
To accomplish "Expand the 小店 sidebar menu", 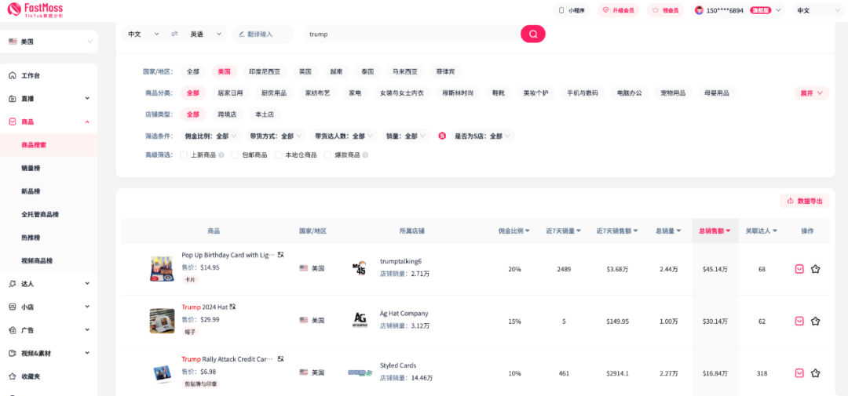I will [49, 307].
